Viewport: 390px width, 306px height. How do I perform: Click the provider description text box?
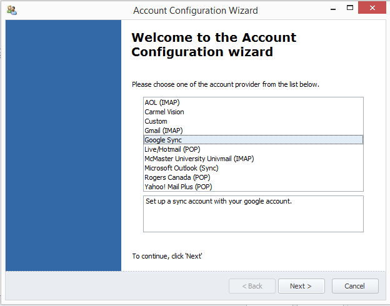pyautogui.click(x=253, y=214)
